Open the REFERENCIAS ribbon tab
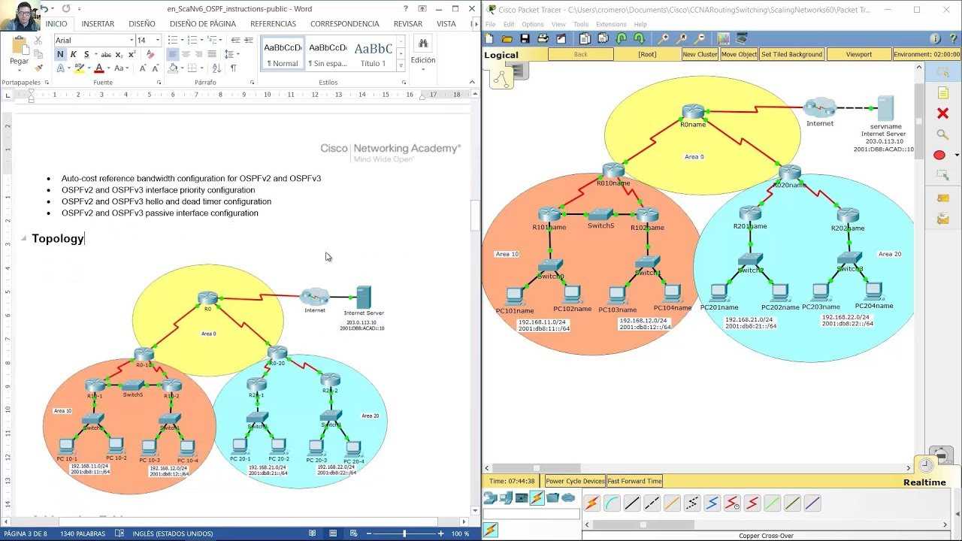 273,23
